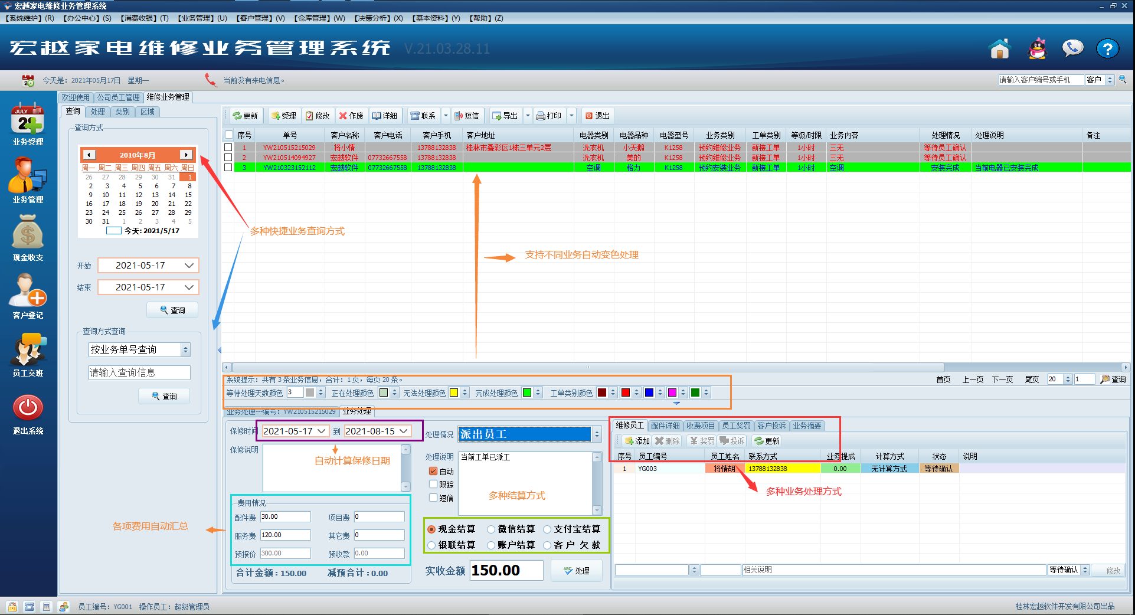Viewport: 1135px width, 615px height.
Task: Open the 按业务单号查询 combo box
Action: (185, 349)
